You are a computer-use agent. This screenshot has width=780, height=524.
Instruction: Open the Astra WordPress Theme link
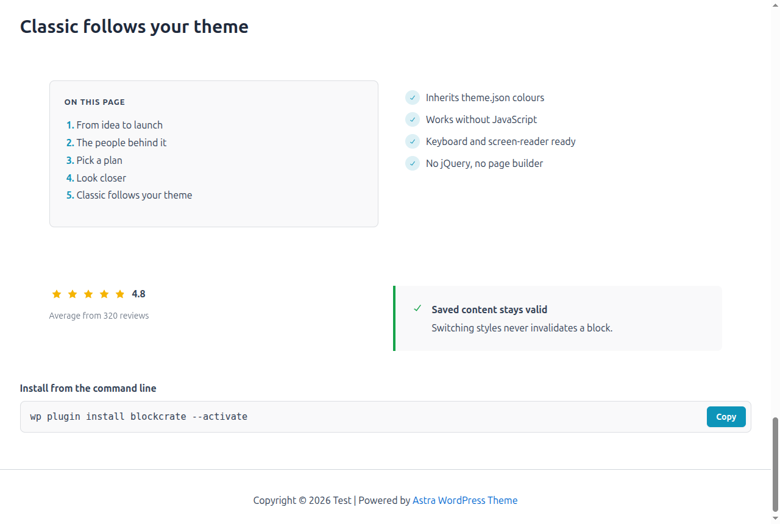coord(465,500)
